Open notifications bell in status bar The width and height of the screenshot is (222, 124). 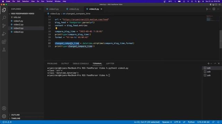click(x=218, y=122)
